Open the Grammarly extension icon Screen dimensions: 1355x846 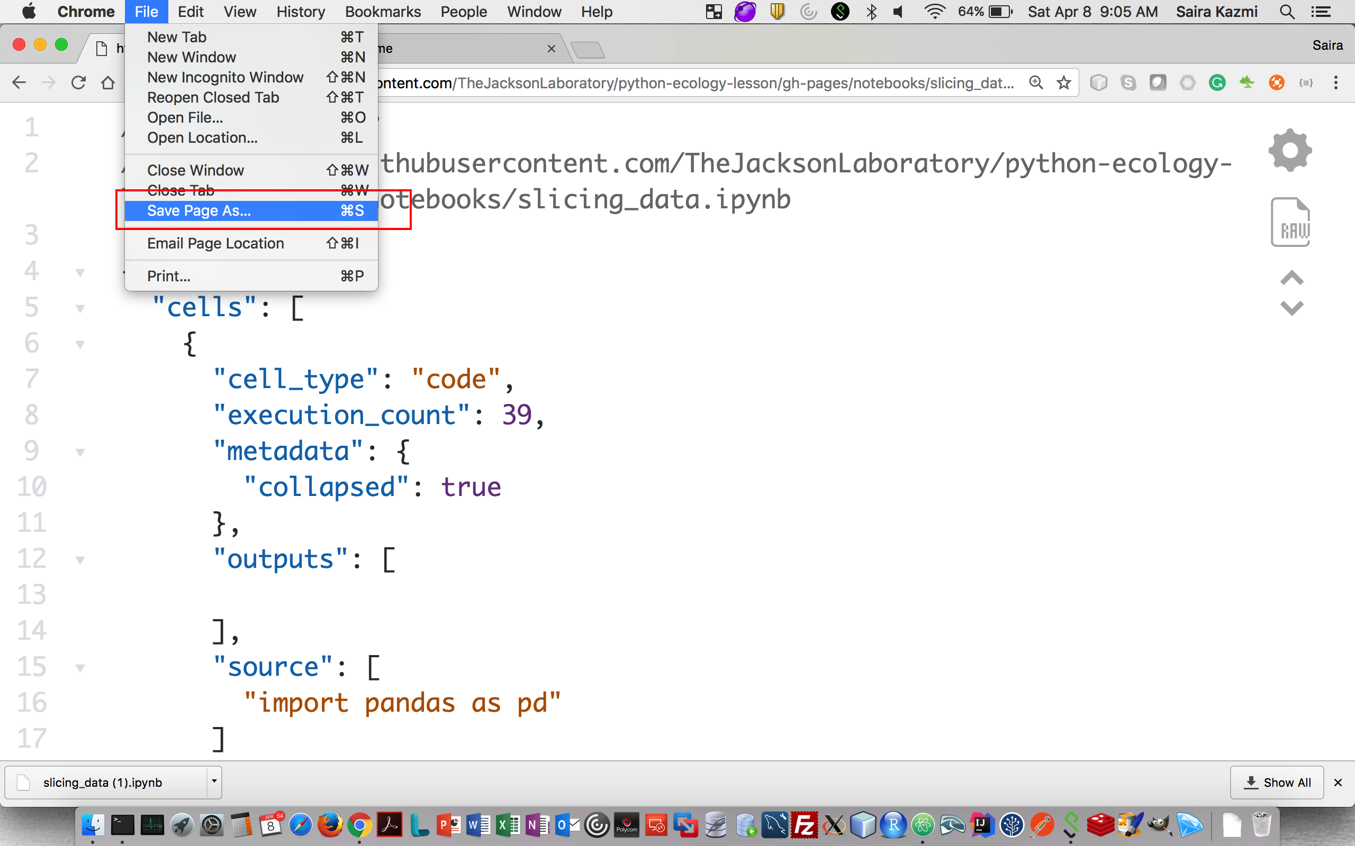(x=1218, y=83)
